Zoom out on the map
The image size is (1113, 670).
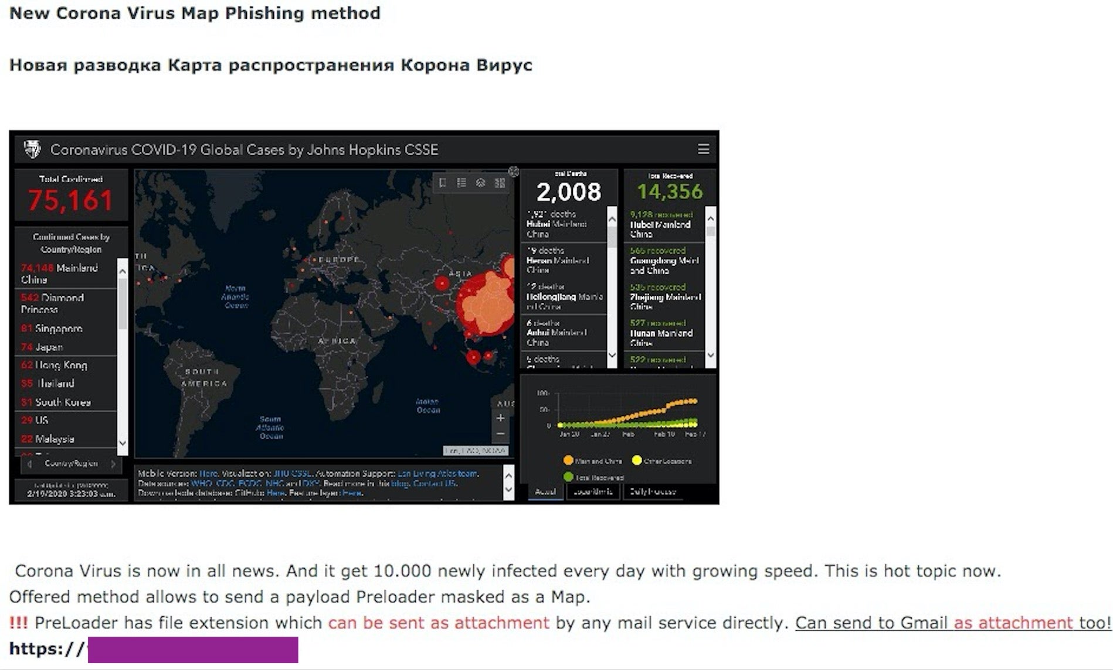[x=500, y=434]
